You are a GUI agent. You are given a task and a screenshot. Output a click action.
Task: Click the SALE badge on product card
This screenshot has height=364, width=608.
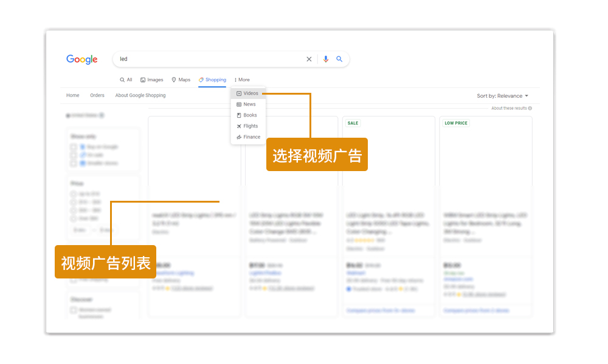(353, 123)
